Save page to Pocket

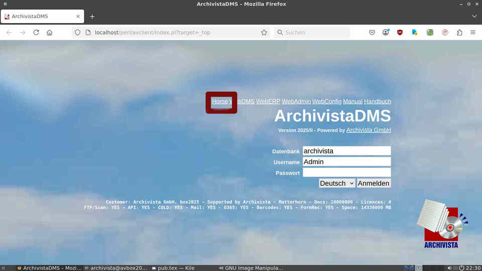pos(372,32)
